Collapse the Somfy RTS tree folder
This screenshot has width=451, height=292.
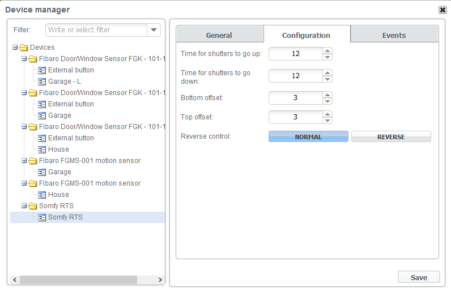[x=24, y=206]
